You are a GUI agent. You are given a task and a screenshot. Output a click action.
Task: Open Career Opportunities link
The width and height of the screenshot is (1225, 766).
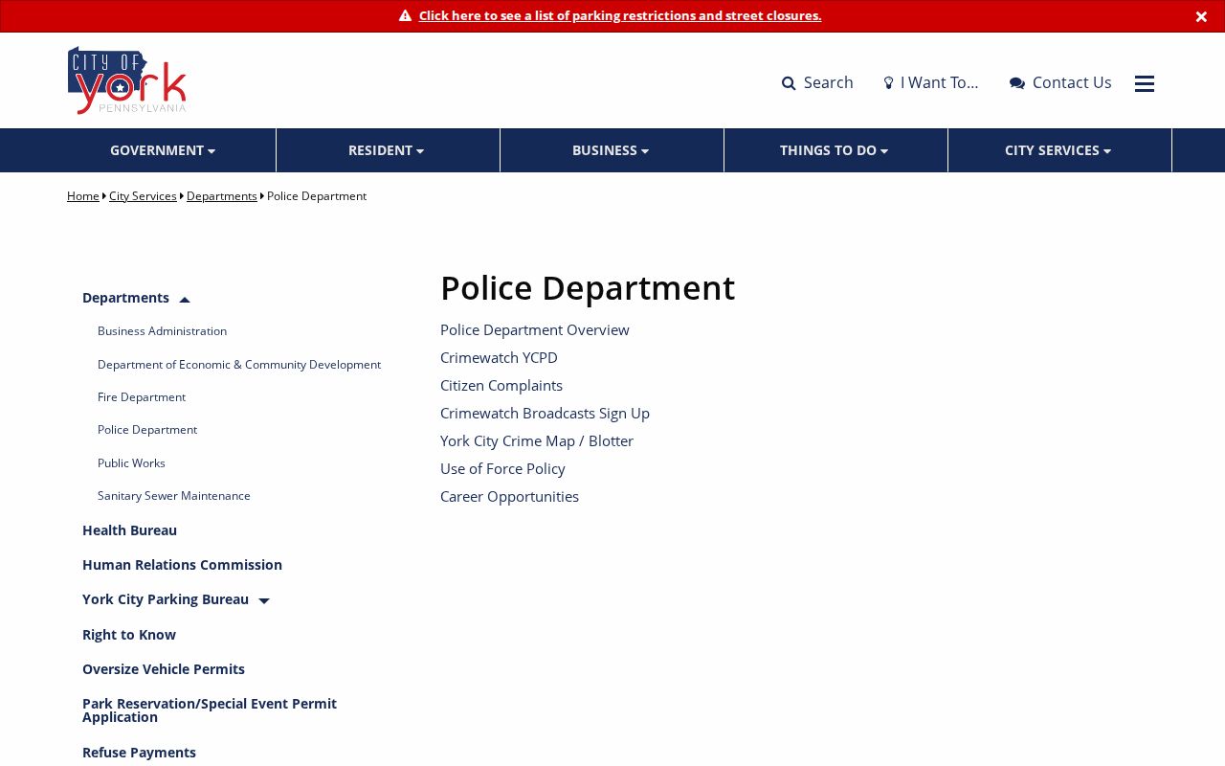tap(509, 496)
